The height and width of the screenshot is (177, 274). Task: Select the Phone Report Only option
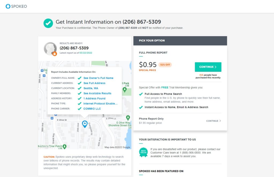151,119
